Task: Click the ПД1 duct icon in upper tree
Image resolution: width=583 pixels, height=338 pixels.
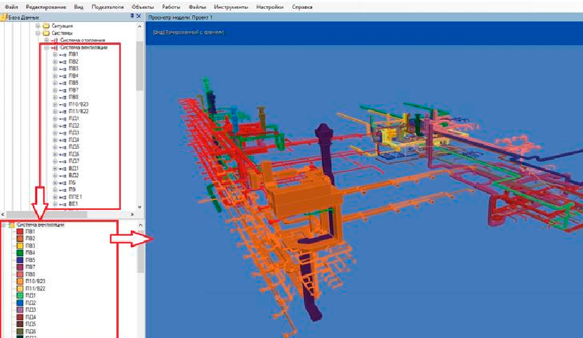Action: [63, 119]
